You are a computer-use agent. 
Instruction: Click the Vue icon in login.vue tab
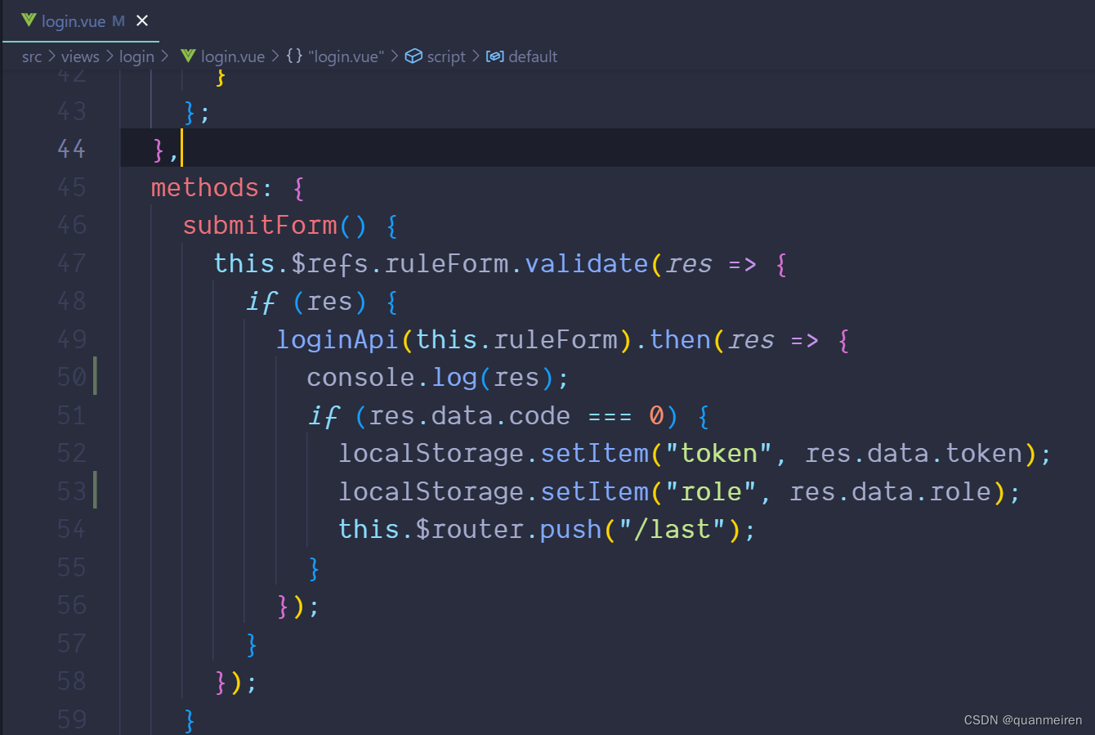pos(29,20)
